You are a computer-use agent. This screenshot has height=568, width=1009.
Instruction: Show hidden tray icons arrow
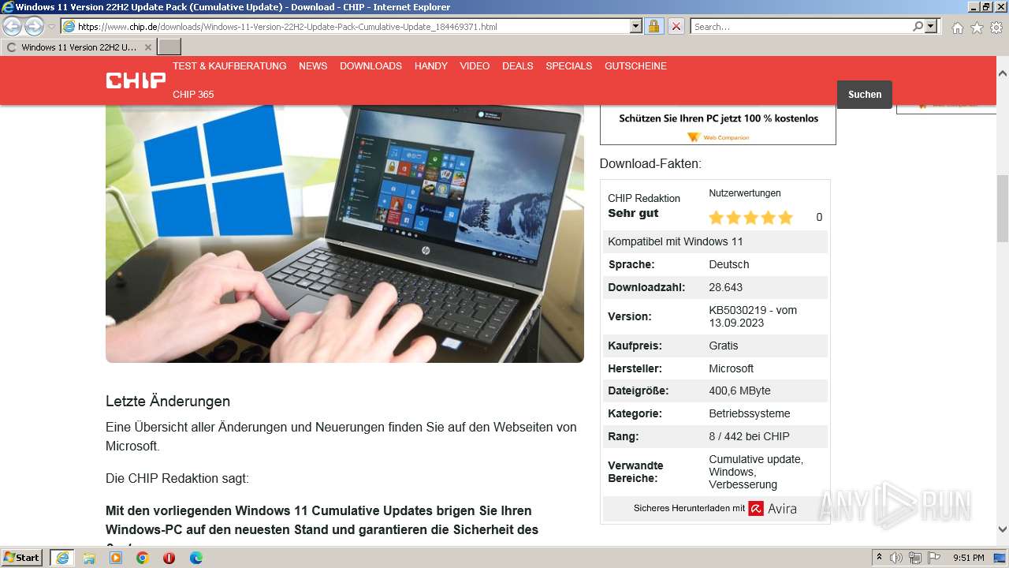879,558
